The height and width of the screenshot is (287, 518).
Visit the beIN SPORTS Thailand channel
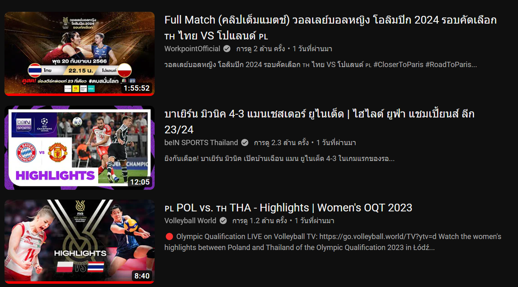(201, 143)
